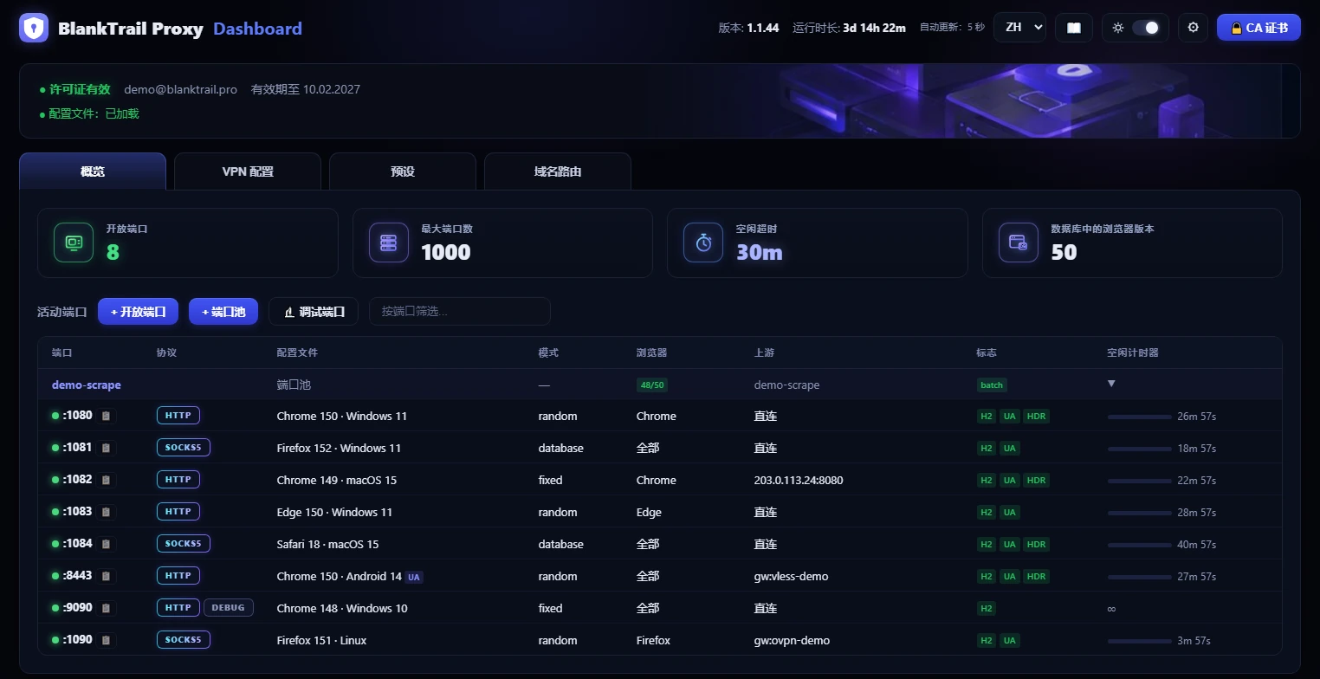Click the max ports server icon
The height and width of the screenshot is (679, 1320).
tap(388, 242)
